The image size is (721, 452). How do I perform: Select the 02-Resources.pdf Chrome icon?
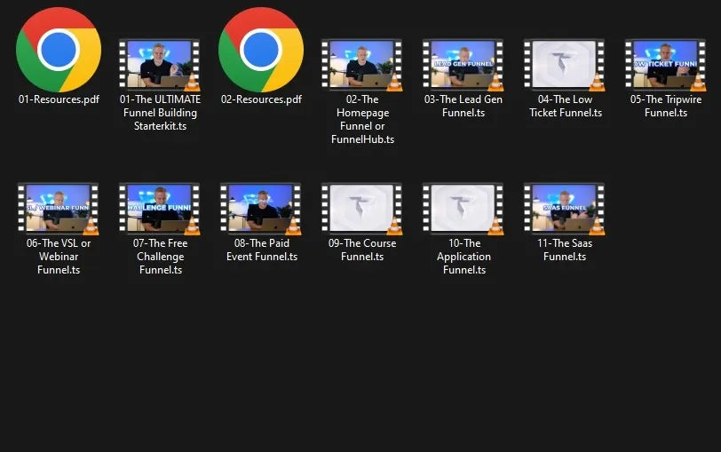click(261, 50)
